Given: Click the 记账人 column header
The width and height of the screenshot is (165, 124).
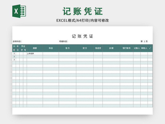Looking at the screenshot, I should (x=137, y=48).
